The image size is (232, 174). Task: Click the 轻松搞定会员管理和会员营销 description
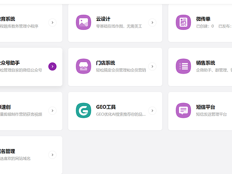point(121,70)
